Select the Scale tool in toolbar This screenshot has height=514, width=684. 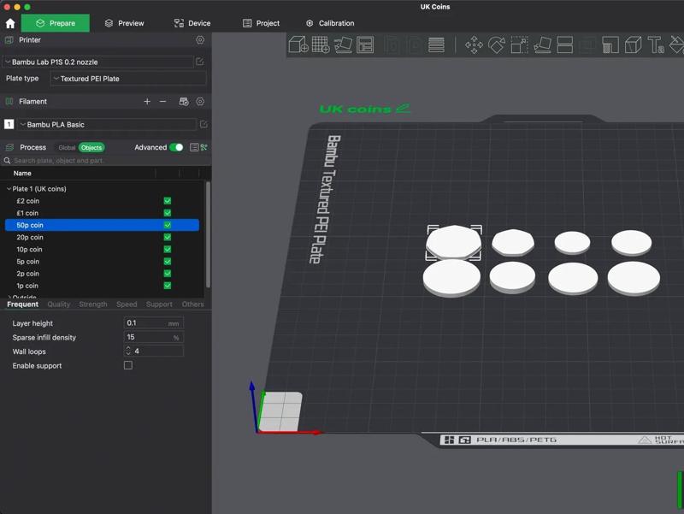[x=519, y=45]
